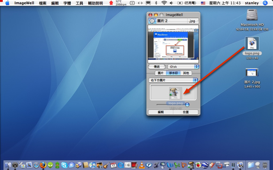Viewport: 273px width, 170px height.
Task: Select the 圖片 2.jpg desktop file
Action: tap(252, 73)
